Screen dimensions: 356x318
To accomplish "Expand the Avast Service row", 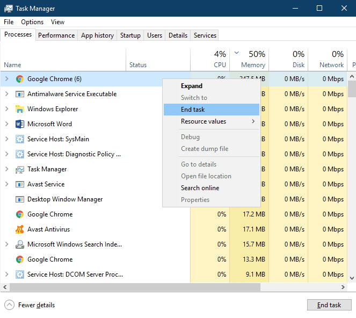I will pyautogui.click(x=7, y=184).
